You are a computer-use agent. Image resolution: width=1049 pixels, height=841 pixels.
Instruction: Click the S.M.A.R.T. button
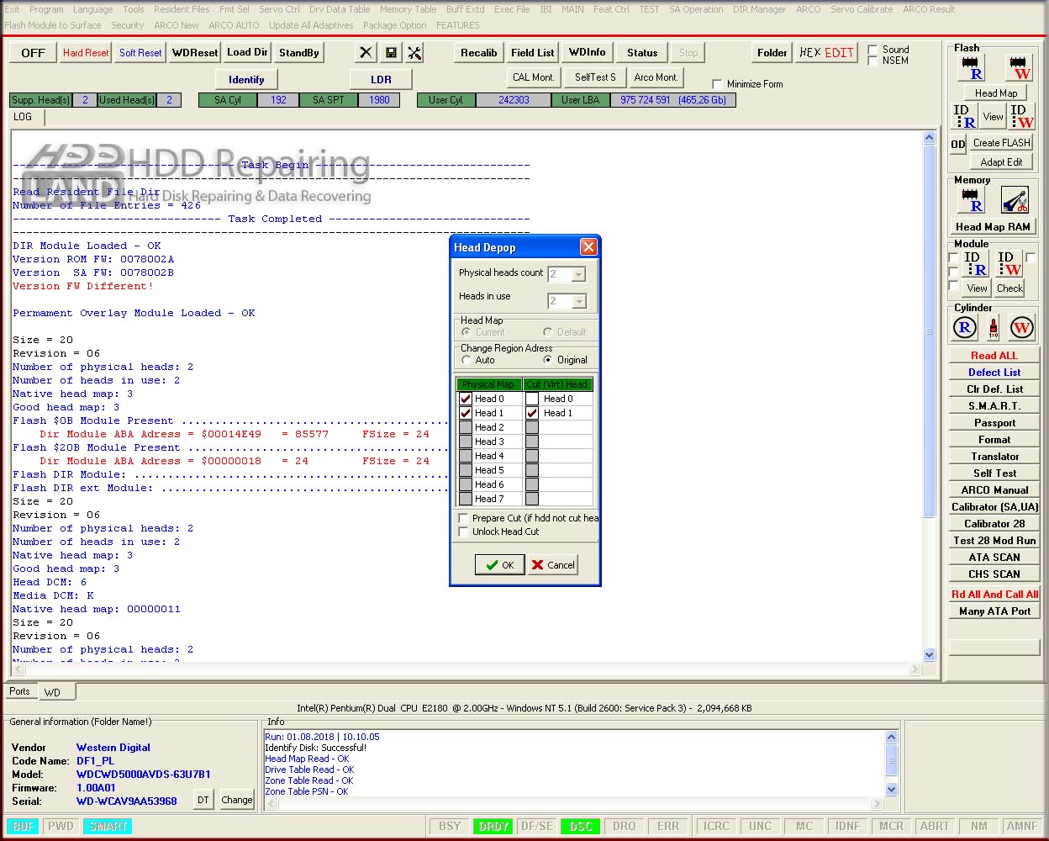tap(994, 406)
